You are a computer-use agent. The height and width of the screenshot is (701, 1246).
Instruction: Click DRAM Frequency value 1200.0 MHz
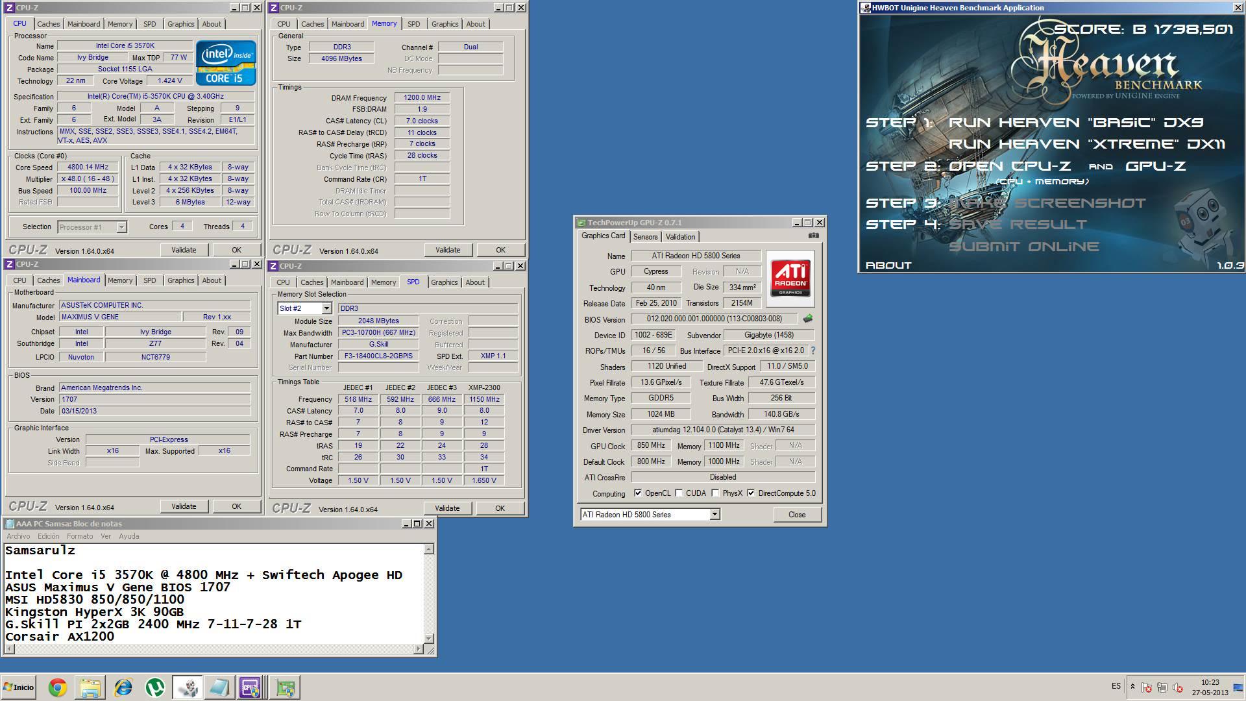tap(422, 98)
